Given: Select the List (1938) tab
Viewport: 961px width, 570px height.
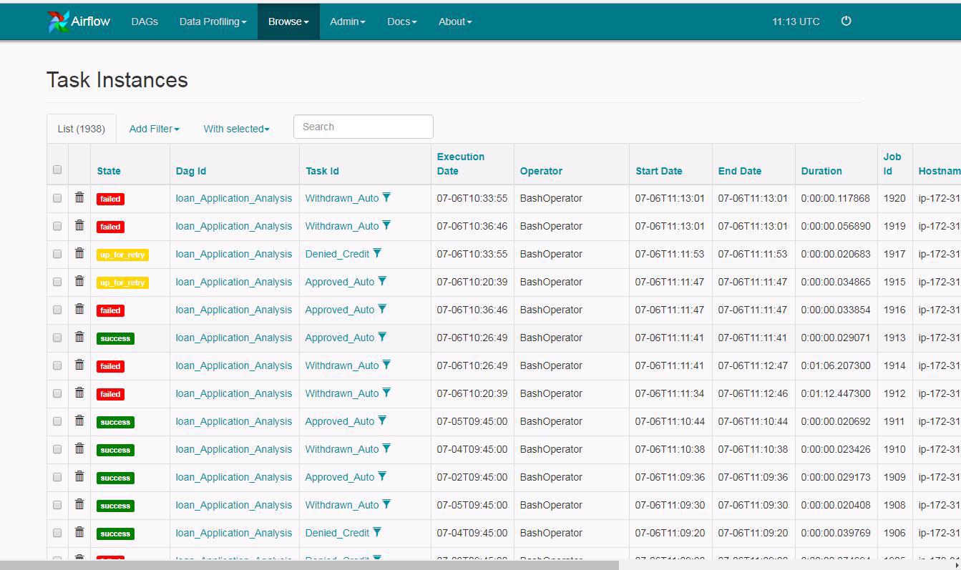Looking at the screenshot, I should tap(82, 129).
